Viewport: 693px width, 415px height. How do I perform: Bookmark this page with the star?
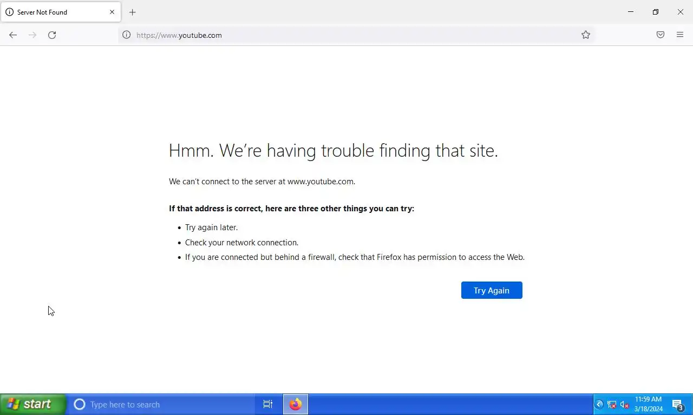586,35
